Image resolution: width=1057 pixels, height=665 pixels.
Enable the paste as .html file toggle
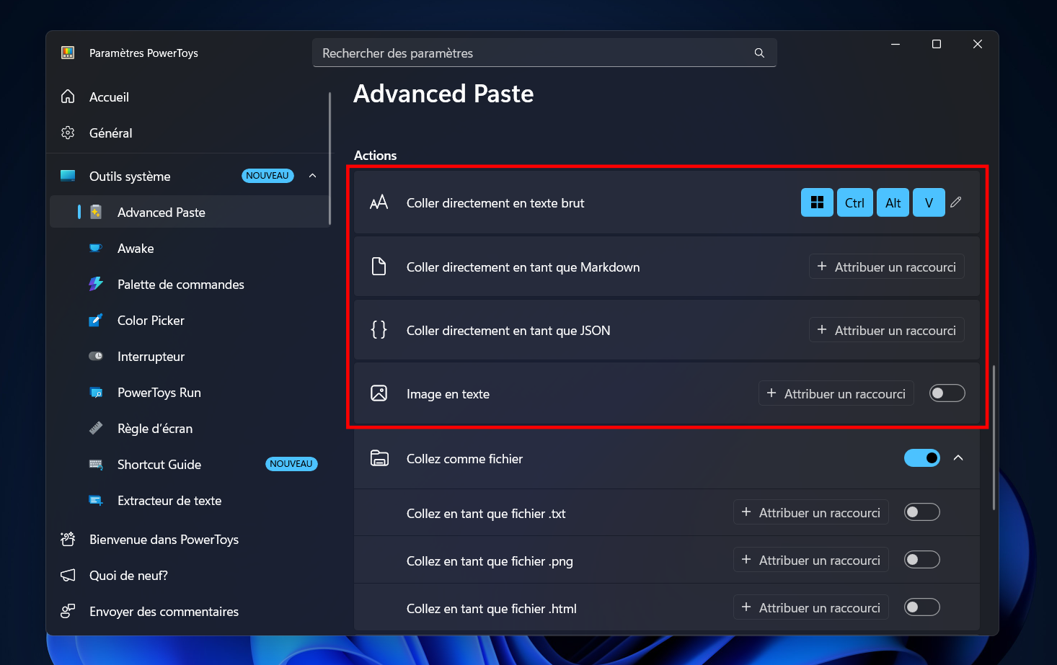[x=922, y=607]
